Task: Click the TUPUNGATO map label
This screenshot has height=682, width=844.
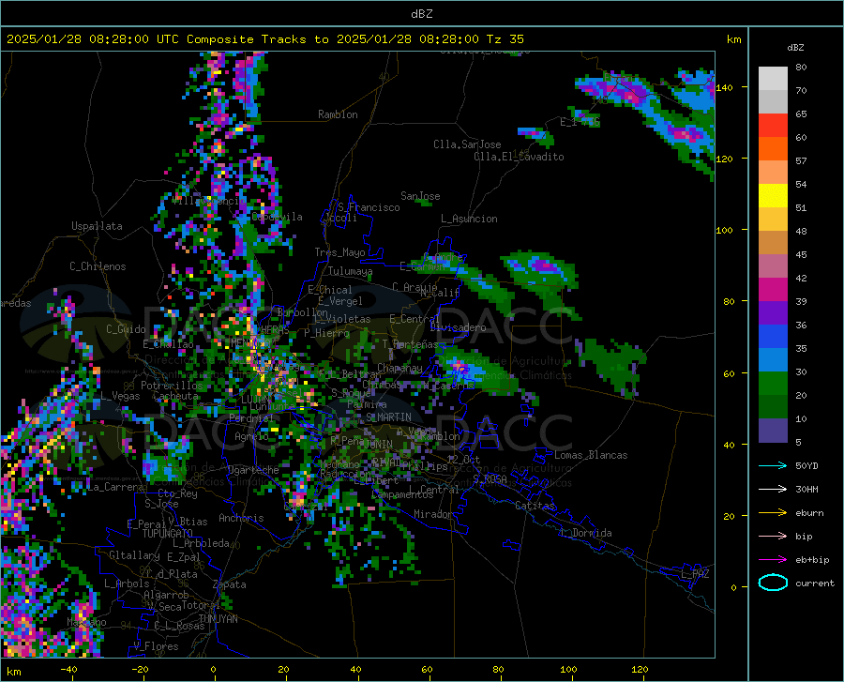Action: [x=168, y=534]
